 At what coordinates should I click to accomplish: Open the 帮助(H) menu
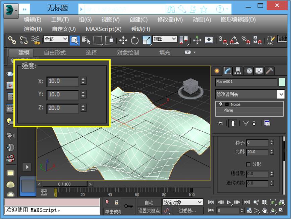pyautogui.click(x=141, y=29)
